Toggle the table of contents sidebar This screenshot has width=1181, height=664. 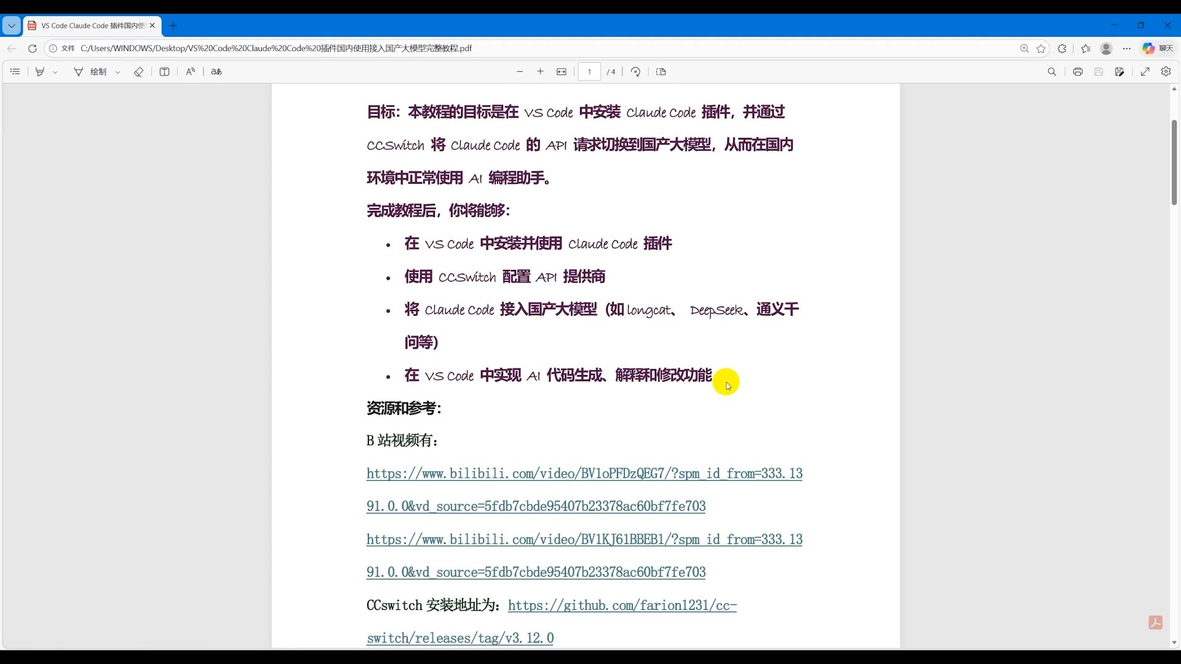(x=15, y=72)
